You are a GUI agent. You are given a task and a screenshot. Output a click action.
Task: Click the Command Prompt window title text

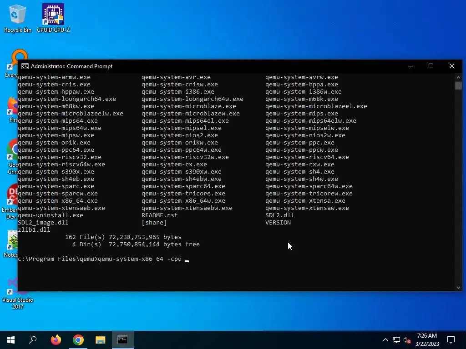coord(71,66)
